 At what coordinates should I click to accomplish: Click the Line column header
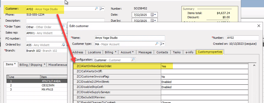click(24, 77)
